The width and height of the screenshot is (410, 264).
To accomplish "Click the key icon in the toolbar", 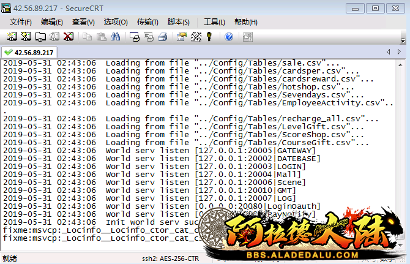I will tap(209, 37).
